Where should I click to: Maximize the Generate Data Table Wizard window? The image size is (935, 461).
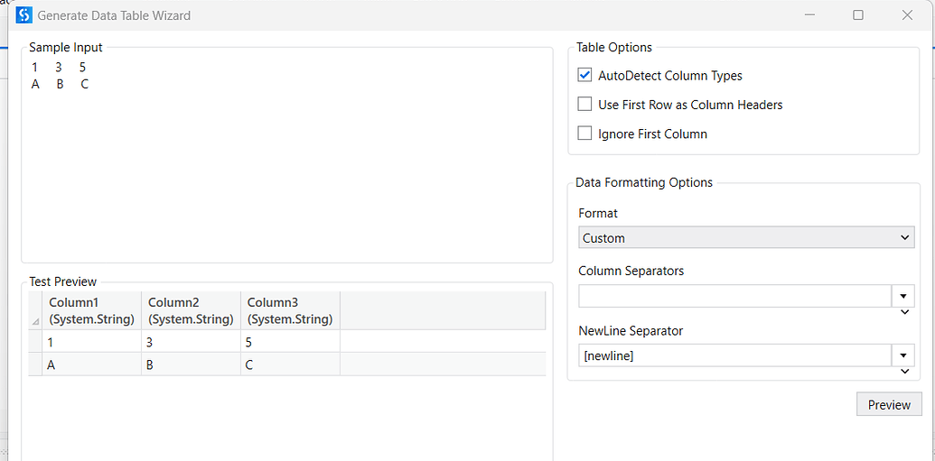pos(858,15)
